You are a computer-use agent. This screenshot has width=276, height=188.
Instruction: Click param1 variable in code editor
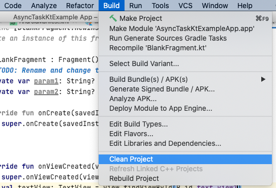[46, 81]
